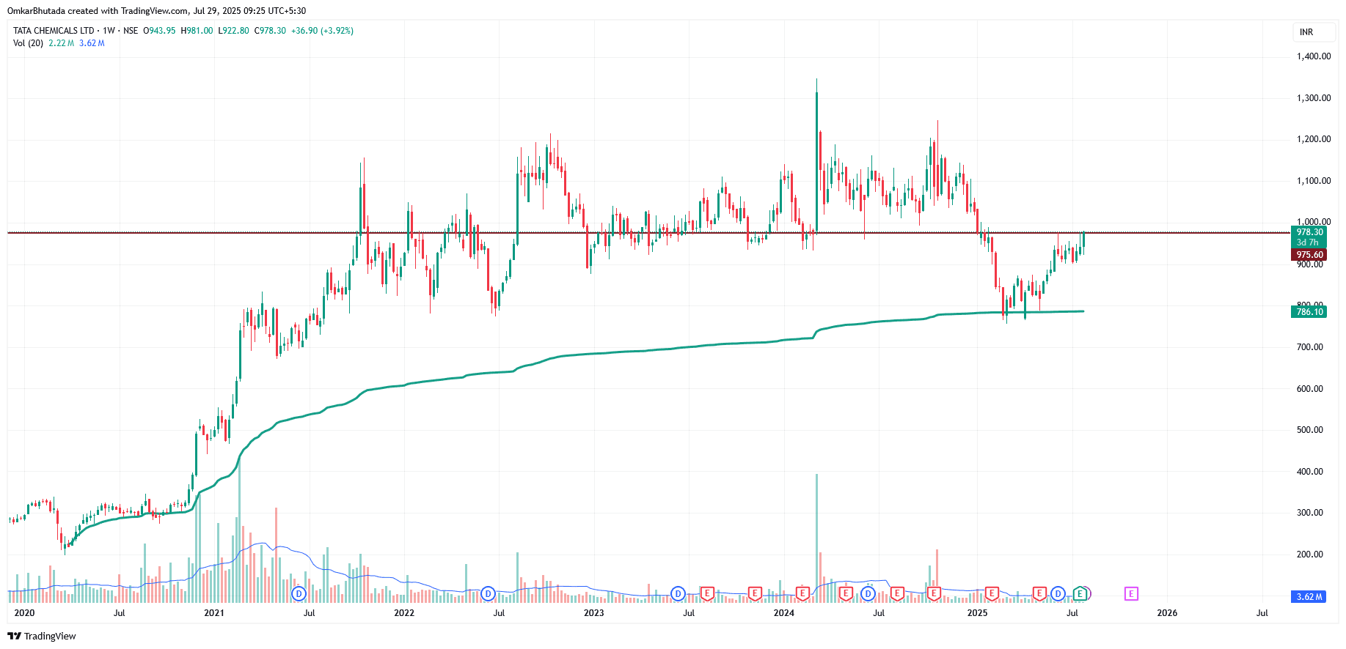Click the 1,200.00 price axis label
The width and height of the screenshot is (1346, 649).
click(1314, 139)
